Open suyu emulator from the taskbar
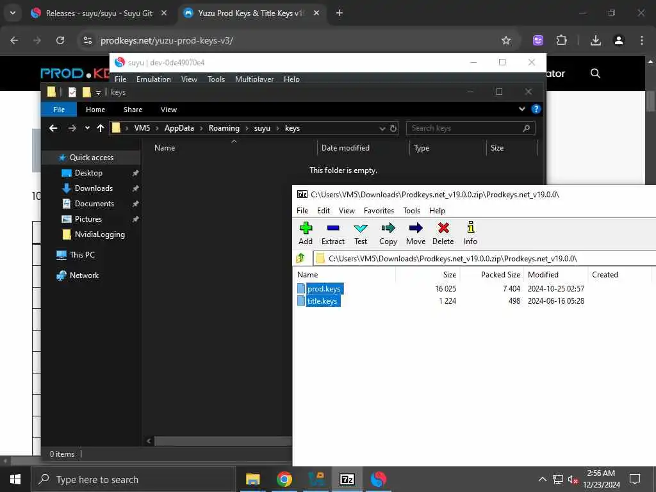Screen dimensions: 656x492 pos(378,479)
